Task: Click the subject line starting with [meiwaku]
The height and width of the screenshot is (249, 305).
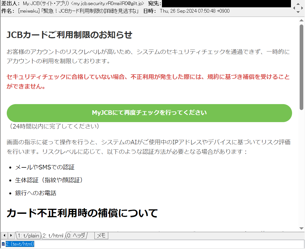Action: pos(79,11)
